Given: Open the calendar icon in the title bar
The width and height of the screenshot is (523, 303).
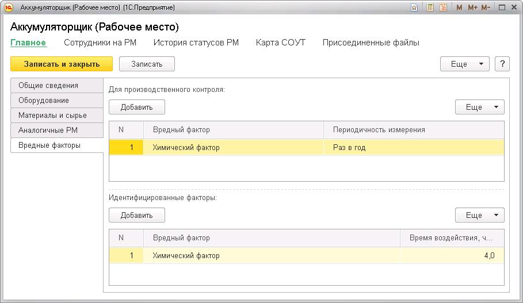Looking at the screenshot, I should [443, 7].
